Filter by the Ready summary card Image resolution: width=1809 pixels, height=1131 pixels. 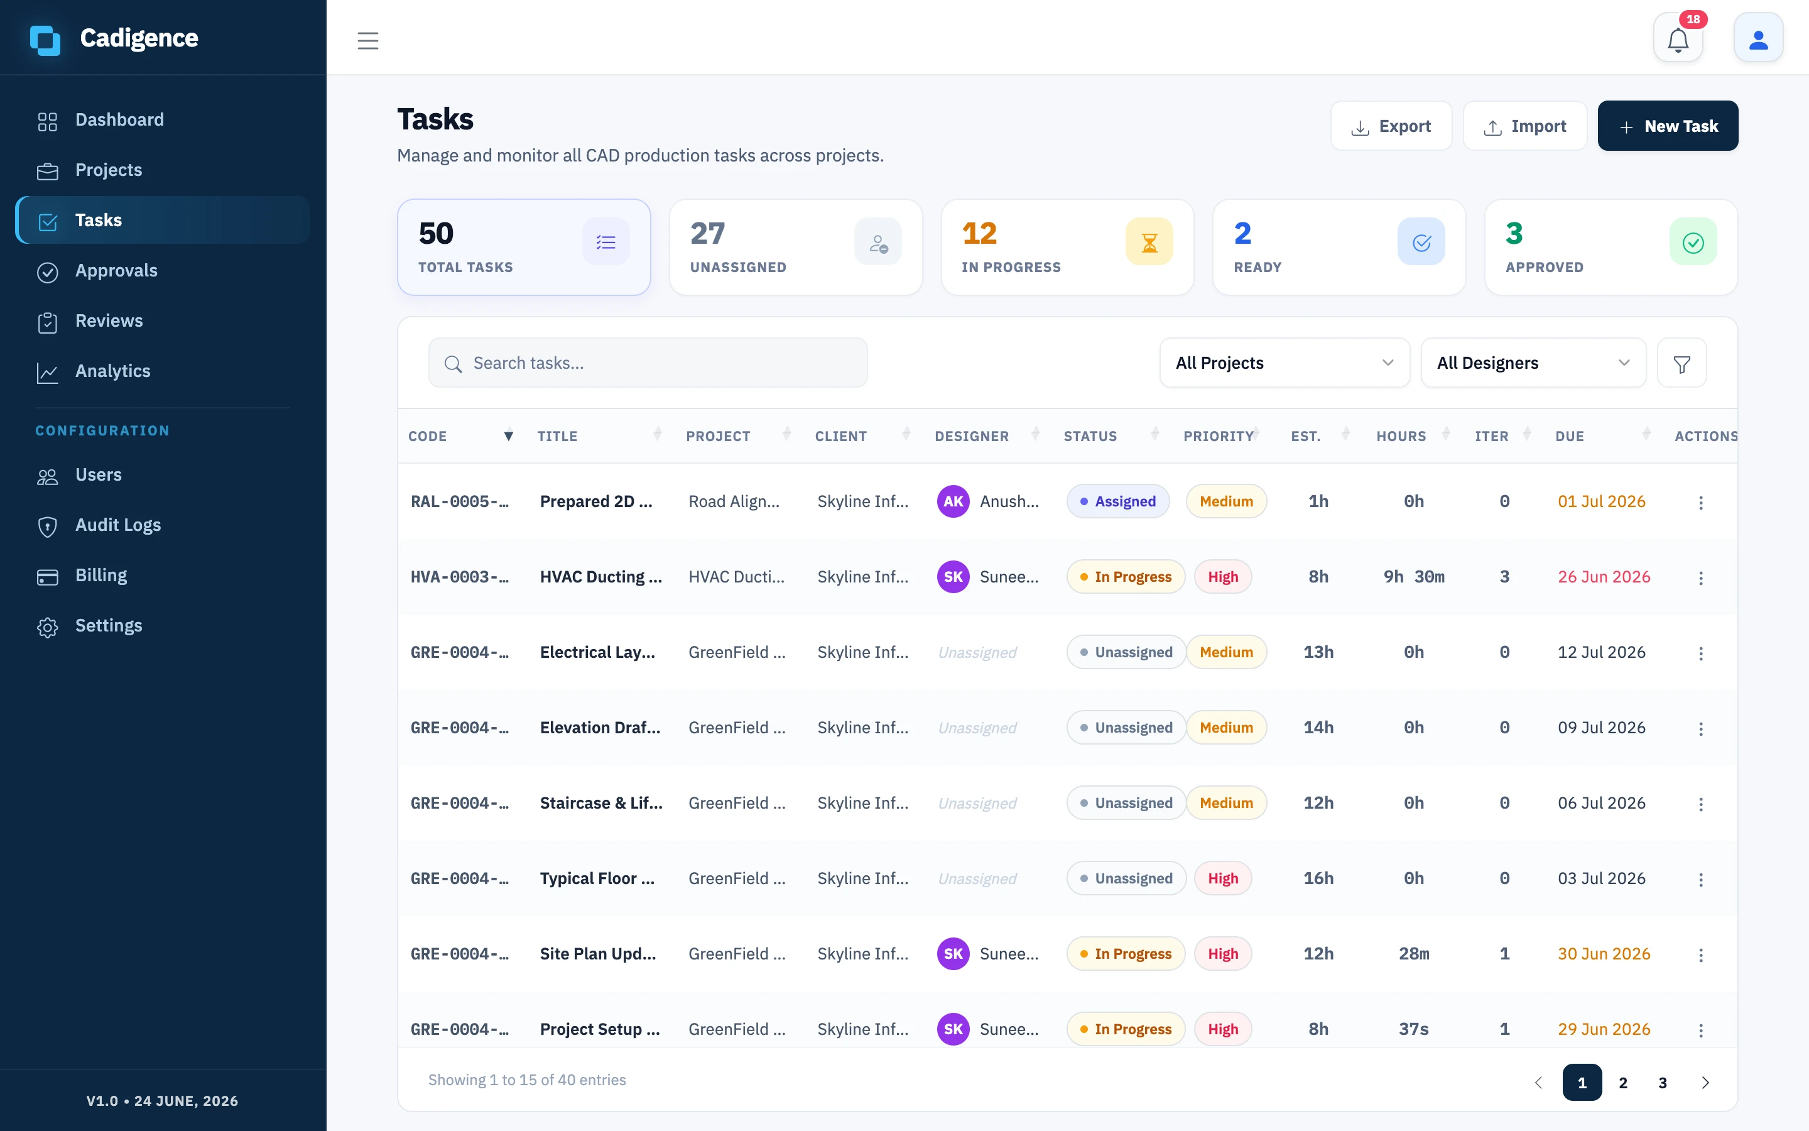pyautogui.click(x=1339, y=247)
